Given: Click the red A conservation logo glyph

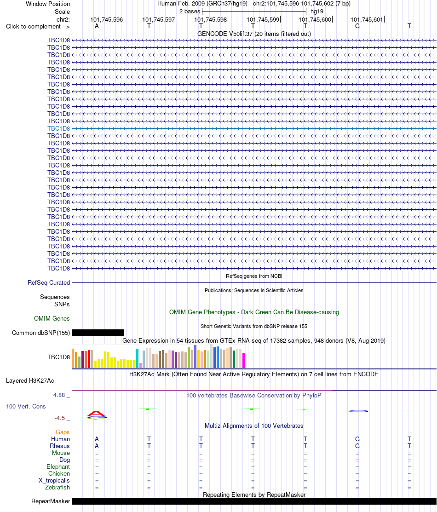Looking at the screenshot, I should (96, 414).
